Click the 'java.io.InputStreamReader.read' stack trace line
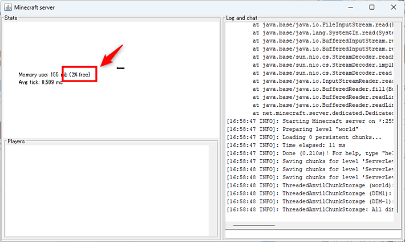405x242 pixels. click(x=323, y=81)
